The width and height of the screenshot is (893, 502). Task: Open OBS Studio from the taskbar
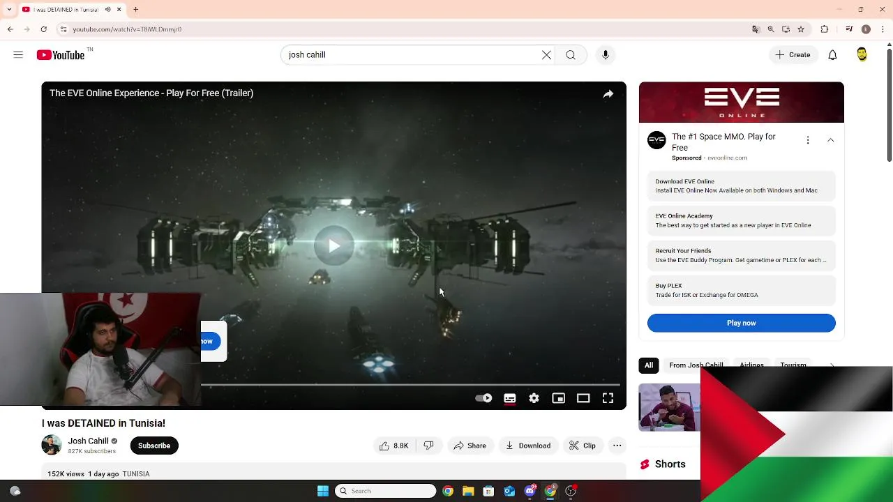571,491
